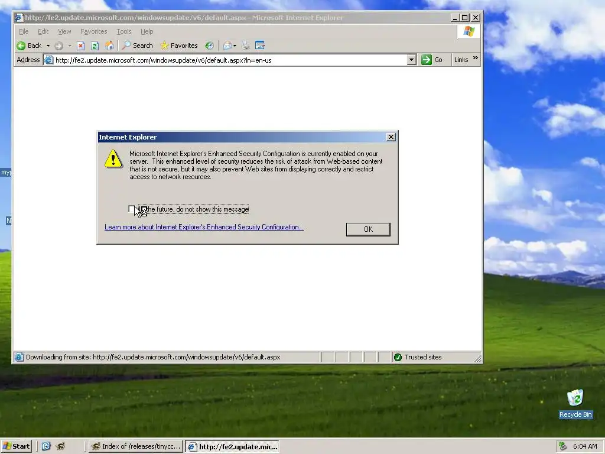The height and width of the screenshot is (454, 605).
Task: Open the Mail dropdown arrow
Action: [x=235, y=46]
